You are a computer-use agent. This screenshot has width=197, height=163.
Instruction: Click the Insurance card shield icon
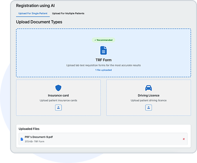tap(59, 88)
